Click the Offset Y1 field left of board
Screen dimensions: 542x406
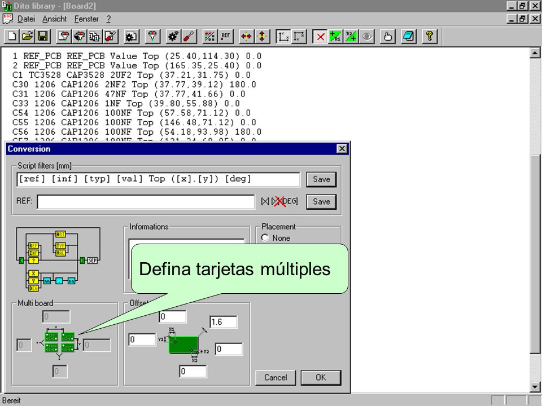pos(142,339)
